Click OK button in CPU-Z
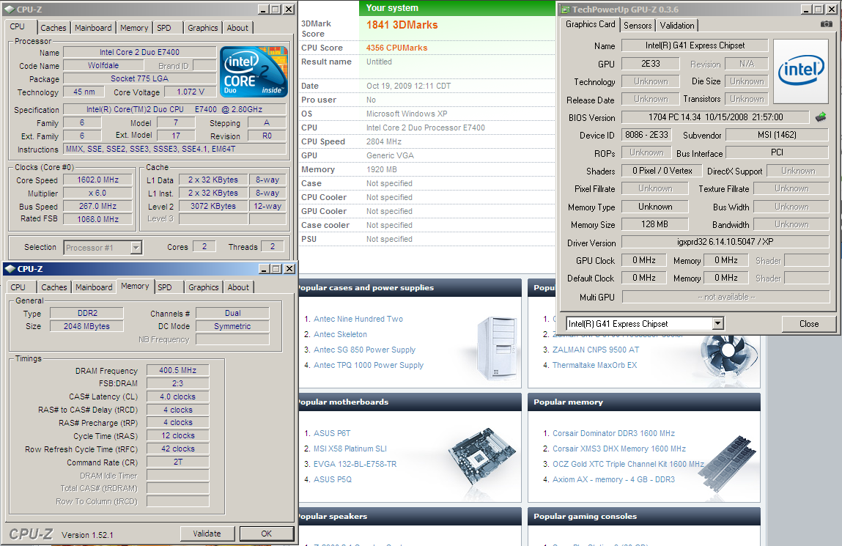This screenshot has height=546, width=842. (266, 533)
